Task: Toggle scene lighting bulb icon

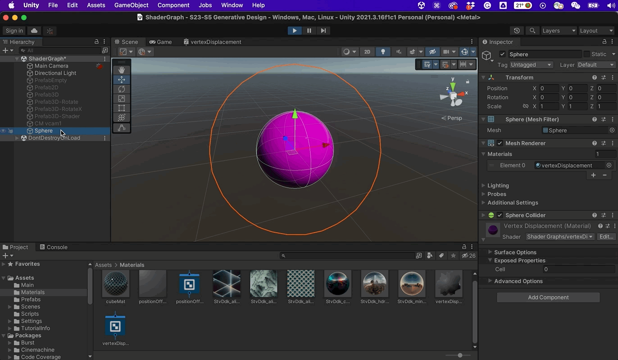Action: pyautogui.click(x=383, y=52)
